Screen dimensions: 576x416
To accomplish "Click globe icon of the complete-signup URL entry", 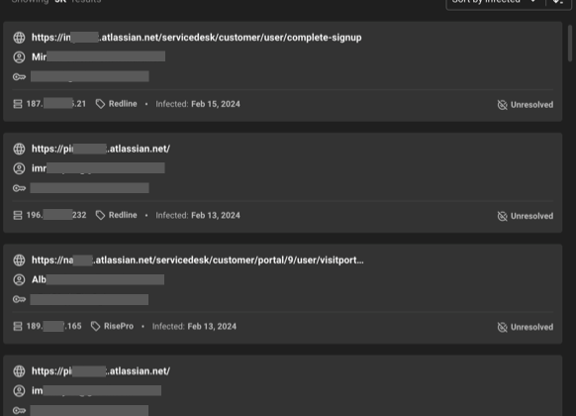I will coord(19,38).
